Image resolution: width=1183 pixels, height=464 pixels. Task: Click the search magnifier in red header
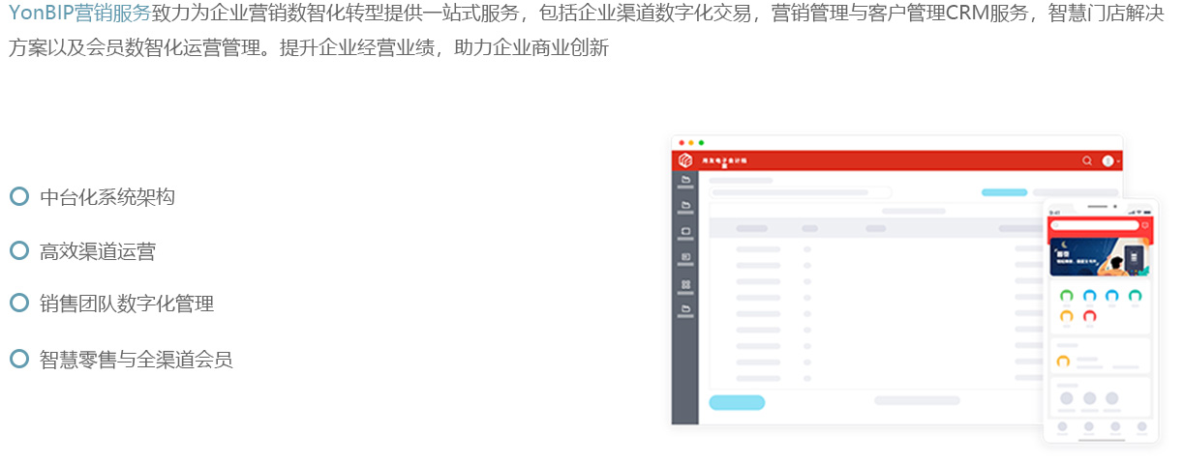[1087, 160]
